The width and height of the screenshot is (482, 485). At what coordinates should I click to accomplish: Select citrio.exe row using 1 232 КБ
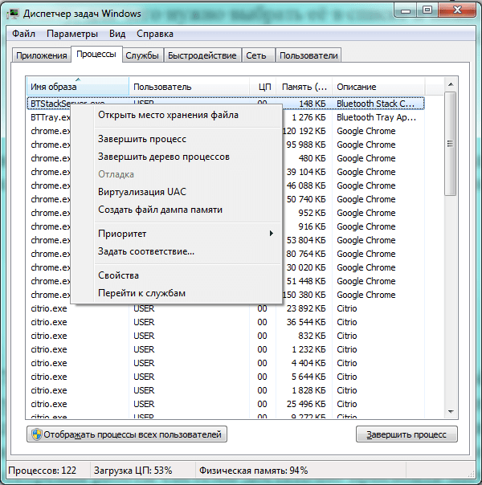226,349
